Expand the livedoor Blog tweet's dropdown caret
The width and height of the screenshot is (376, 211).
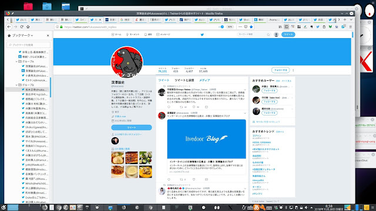(245, 113)
